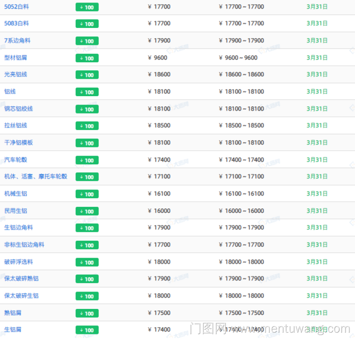
Task: Click the ¥17900 price in 保太破碎熟铝 row
Action: point(159,279)
